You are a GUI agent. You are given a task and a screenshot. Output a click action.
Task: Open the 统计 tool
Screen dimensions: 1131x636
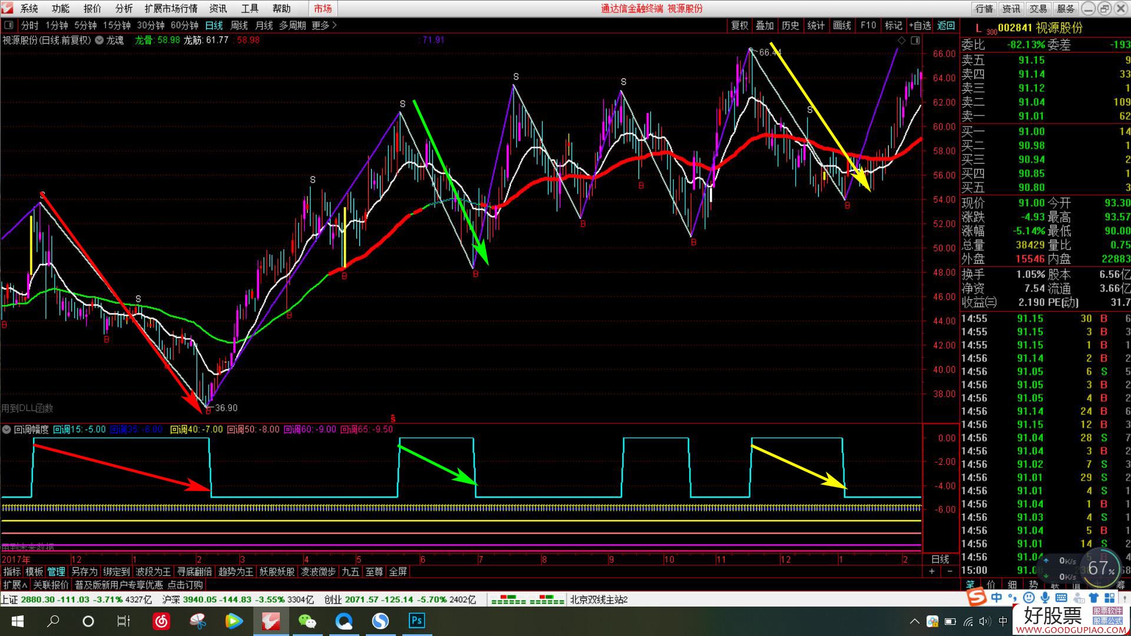pyautogui.click(x=816, y=25)
